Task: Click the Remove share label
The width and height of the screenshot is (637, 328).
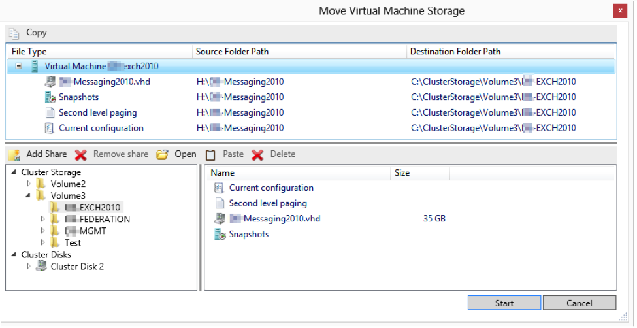Action: point(121,154)
